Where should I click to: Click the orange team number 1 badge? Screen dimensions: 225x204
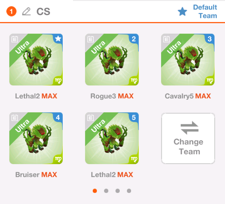[x=11, y=11]
